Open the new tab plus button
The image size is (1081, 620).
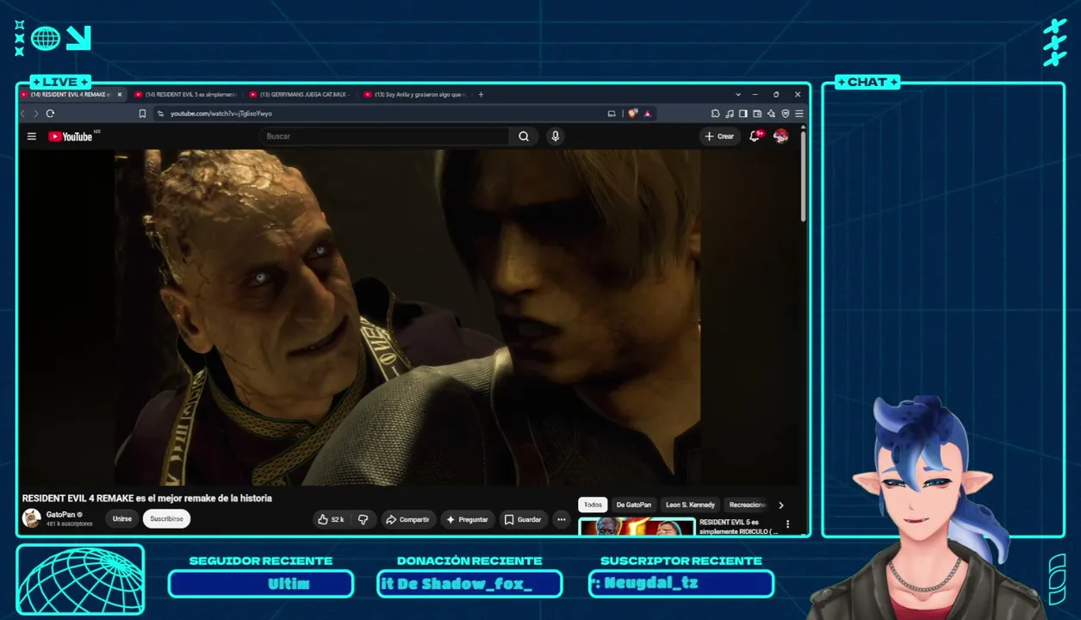click(x=481, y=95)
